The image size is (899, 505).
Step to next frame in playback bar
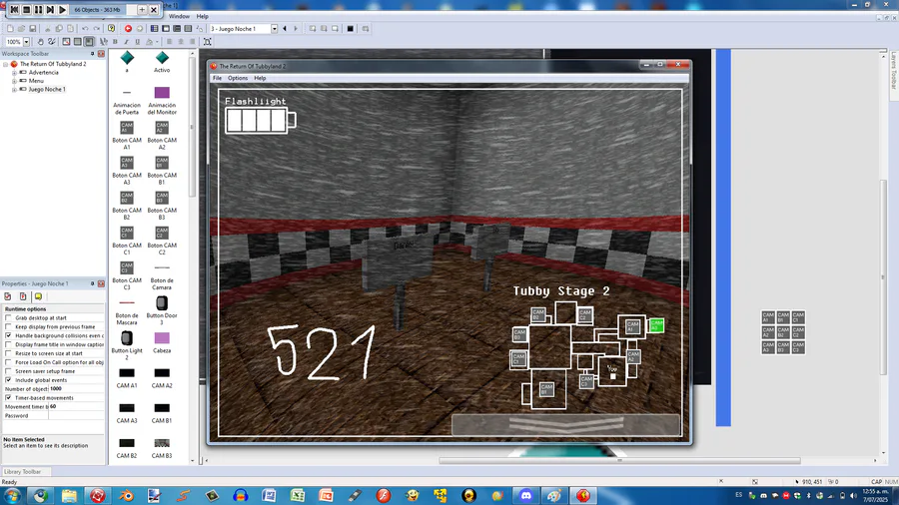51,10
